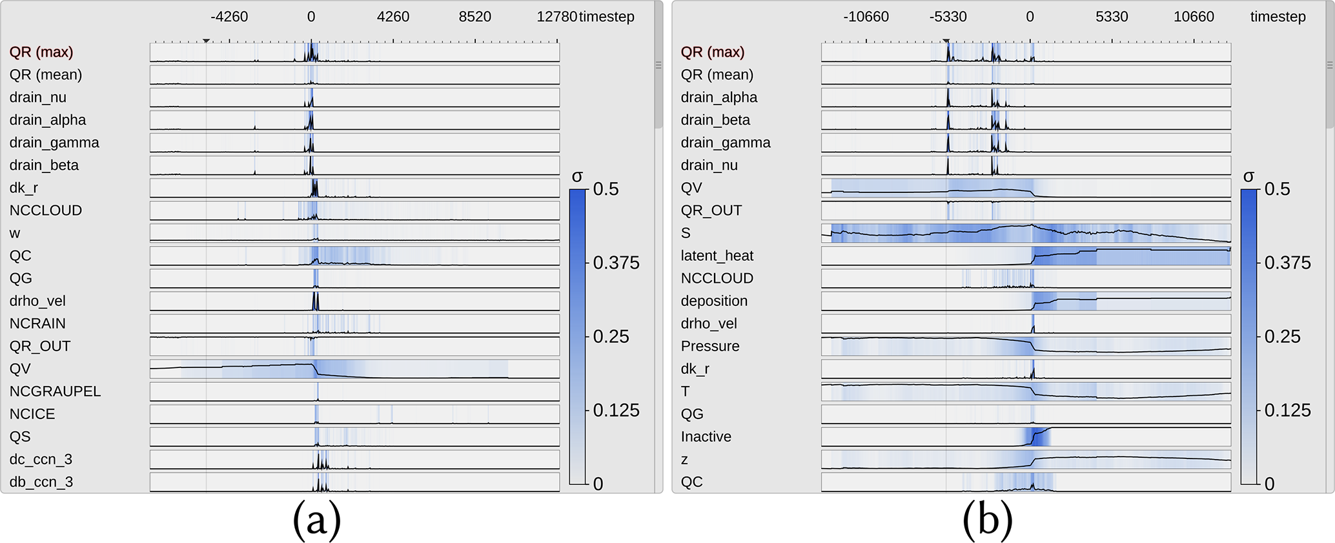Select the QR (max) label in left panel
Image resolution: width=1335 pixels, height=543 pixels.
tap(41, 52)
